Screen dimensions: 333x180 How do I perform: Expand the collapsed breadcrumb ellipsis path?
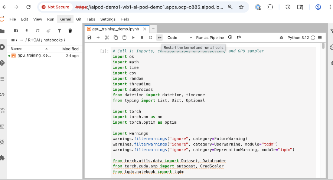coord(21,40)
